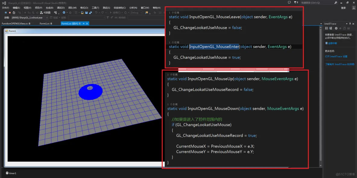Click the feedback speech bubble icon
This screenshot has height=178, width=357.
click(289, 2)
